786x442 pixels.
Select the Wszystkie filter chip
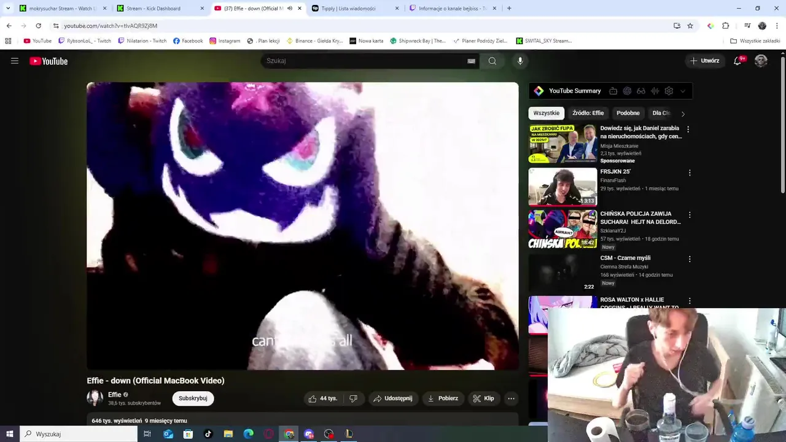(547, 114)
